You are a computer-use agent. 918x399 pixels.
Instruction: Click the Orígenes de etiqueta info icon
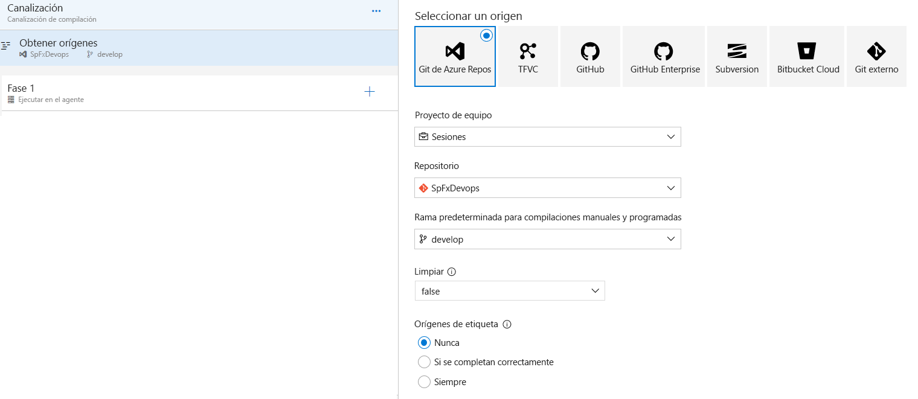tap(506, 324)
